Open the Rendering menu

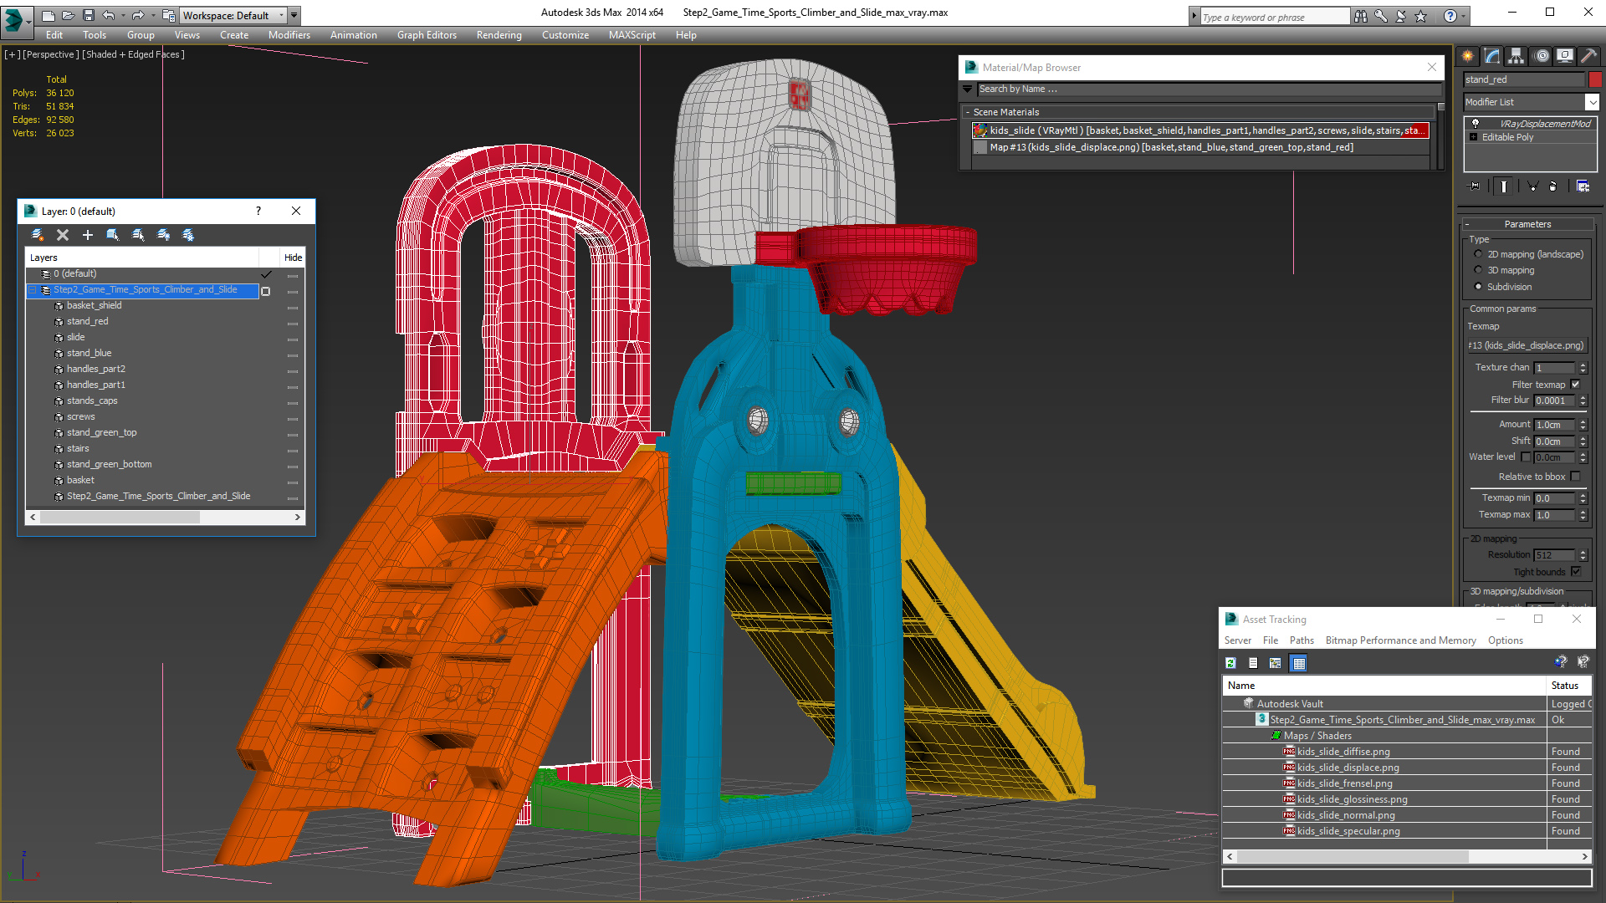(499, 35)
